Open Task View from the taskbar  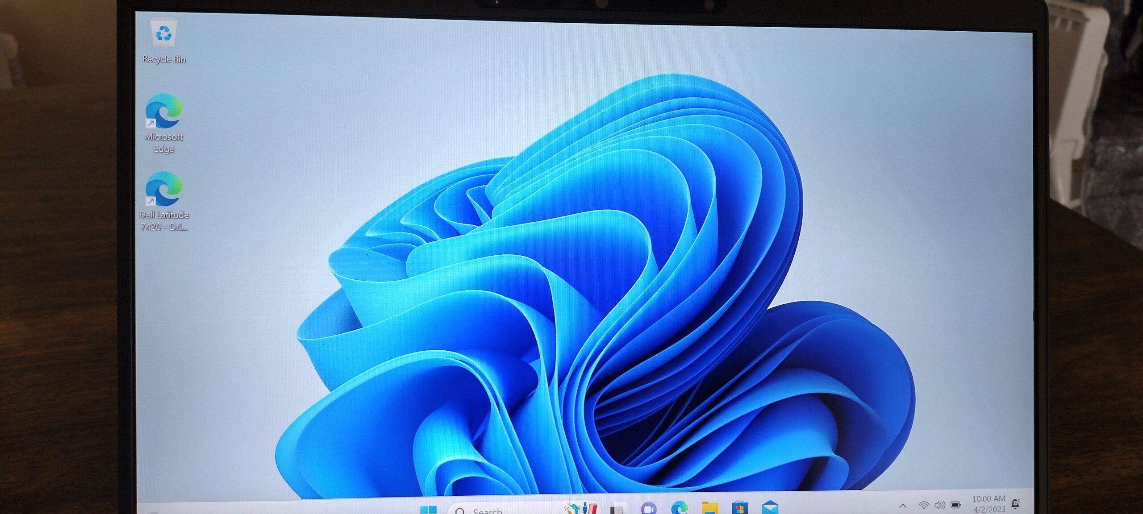[x=618, y=509]
